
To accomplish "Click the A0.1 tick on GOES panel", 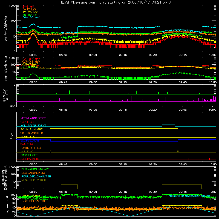I will coord(13,106).
